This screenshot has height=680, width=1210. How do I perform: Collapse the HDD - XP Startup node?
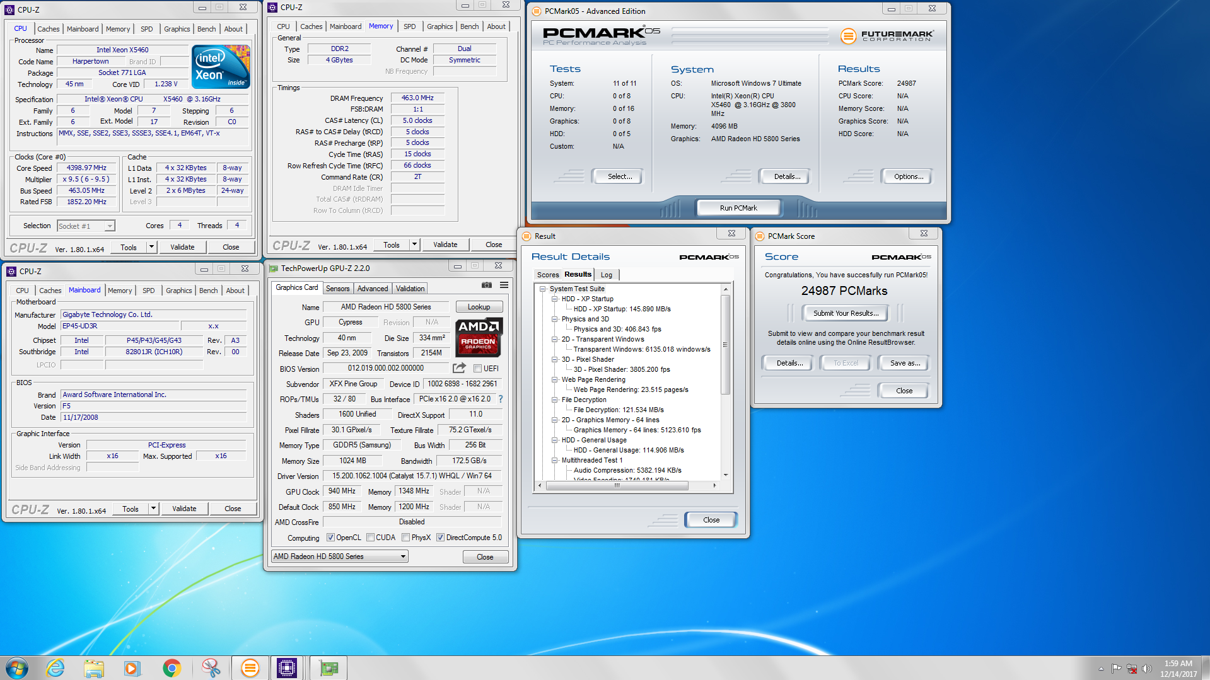(x=554, y=299)
